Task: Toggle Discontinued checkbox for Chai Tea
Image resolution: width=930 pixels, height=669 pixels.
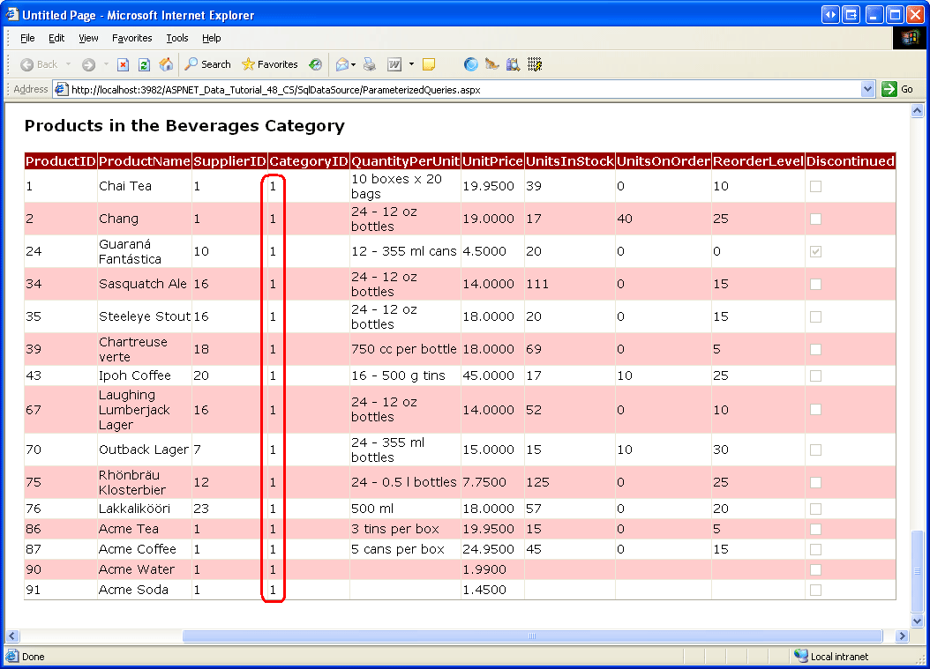Action: tap(815, 187)
